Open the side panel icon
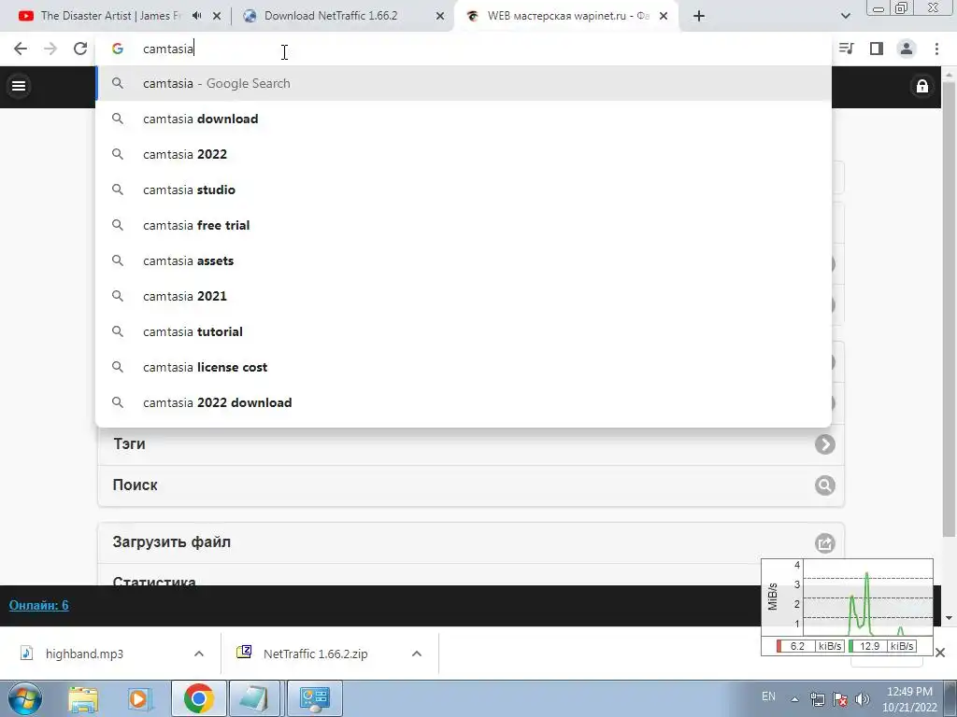 pos(877,49)
